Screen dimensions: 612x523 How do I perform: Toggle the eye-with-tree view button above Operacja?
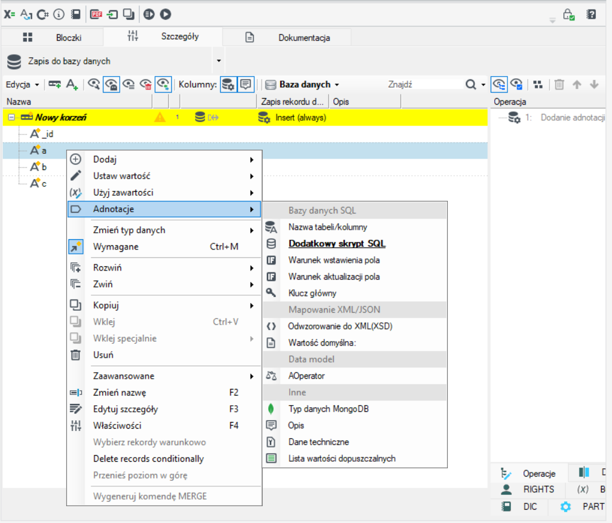tap(499, 84)
